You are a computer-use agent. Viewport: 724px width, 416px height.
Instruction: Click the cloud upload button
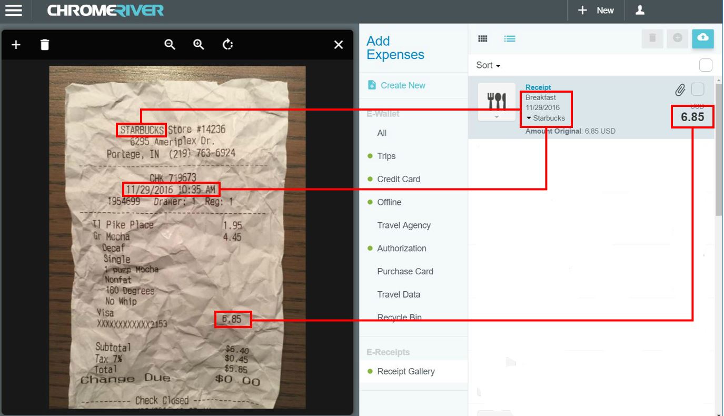[702, 38]
